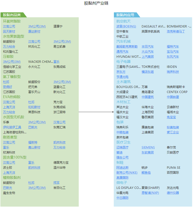Open the 纷美包装 link
Viewport: 193px width, 208px height.
point(173,127)
